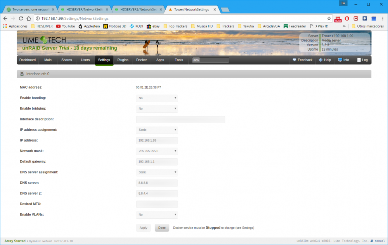The width and height of the screenshot is (388, 245).
Task: Open Feedback in unRAID toolbar
Action: [302, 60]
